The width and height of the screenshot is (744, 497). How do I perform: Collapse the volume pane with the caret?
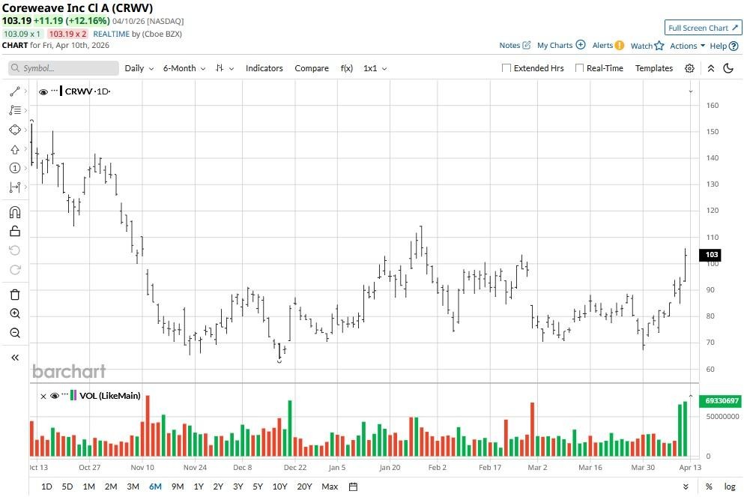point(691,396)
